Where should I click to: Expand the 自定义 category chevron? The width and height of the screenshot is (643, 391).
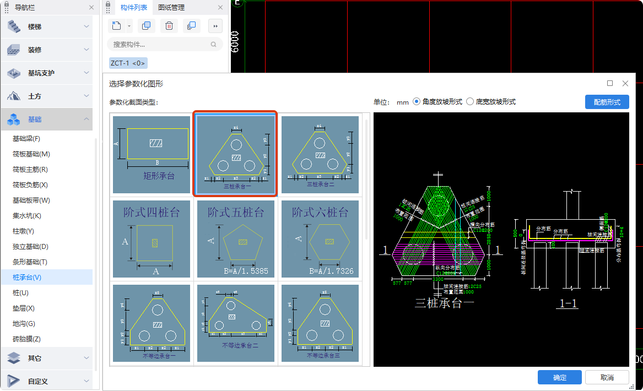(x=87, y=381)
